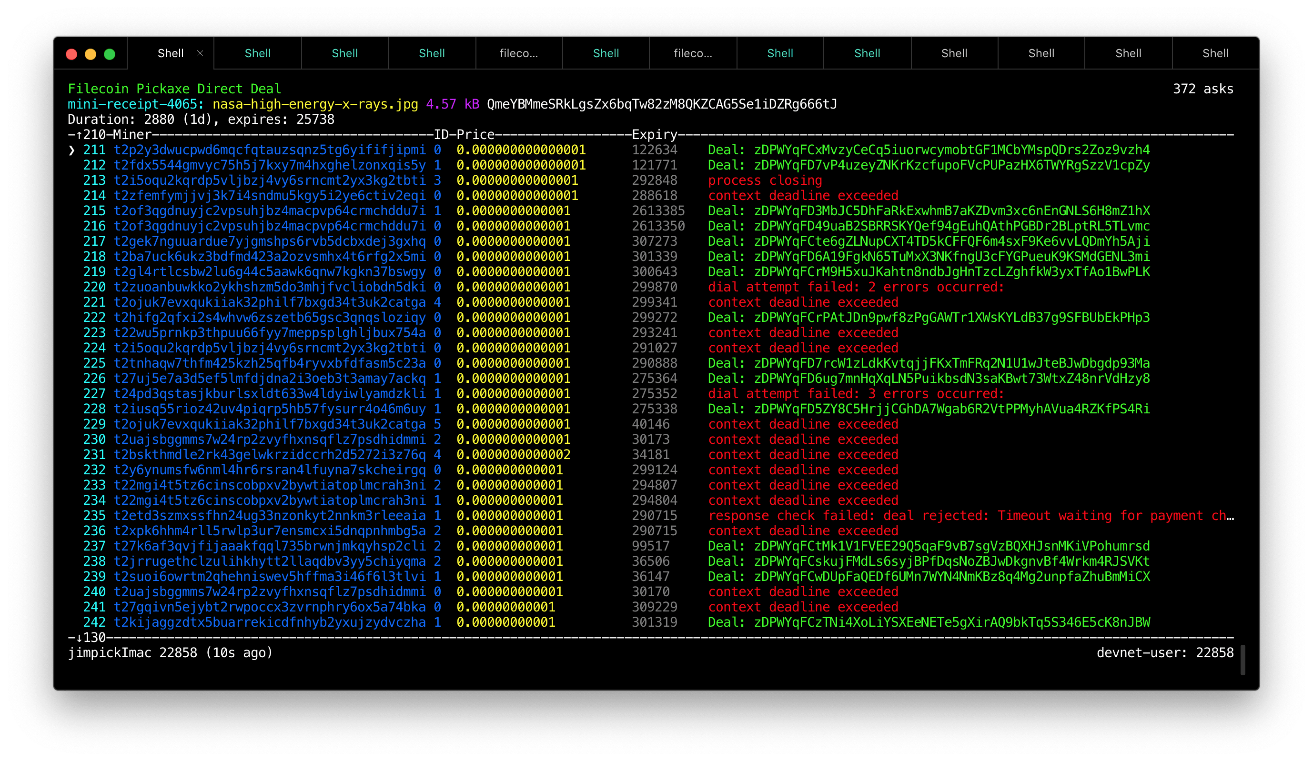Click row number 228
The image size is (1313, 761).
coord(94,409)
